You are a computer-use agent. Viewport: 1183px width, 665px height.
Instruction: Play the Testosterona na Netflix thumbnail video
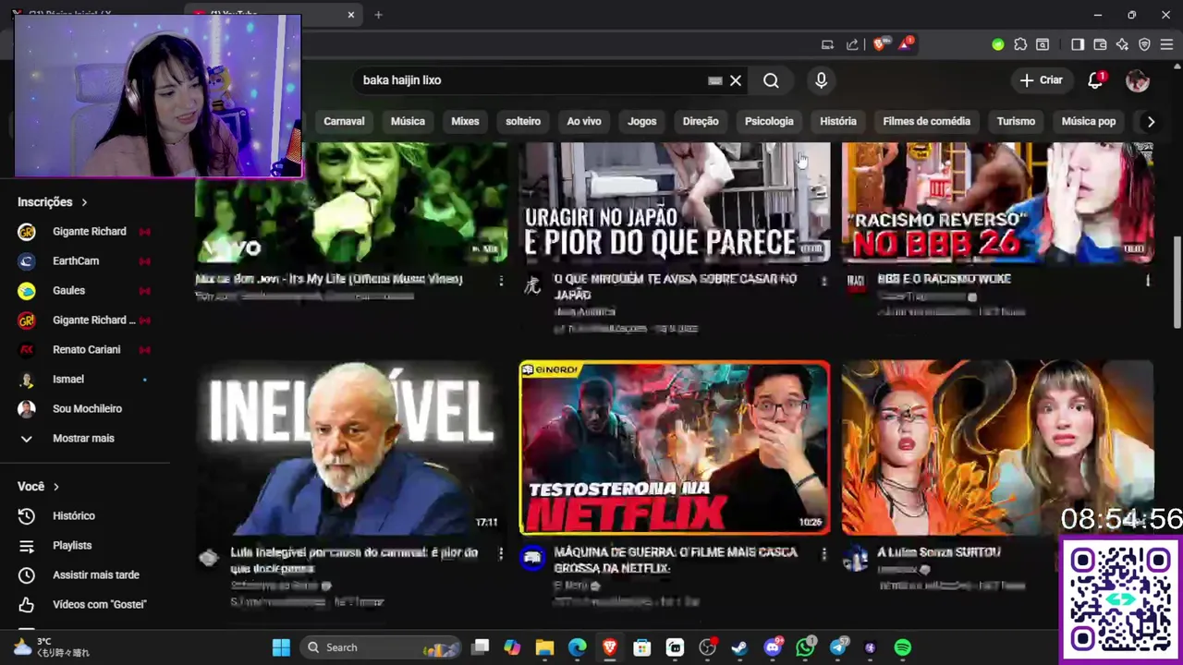675,448
